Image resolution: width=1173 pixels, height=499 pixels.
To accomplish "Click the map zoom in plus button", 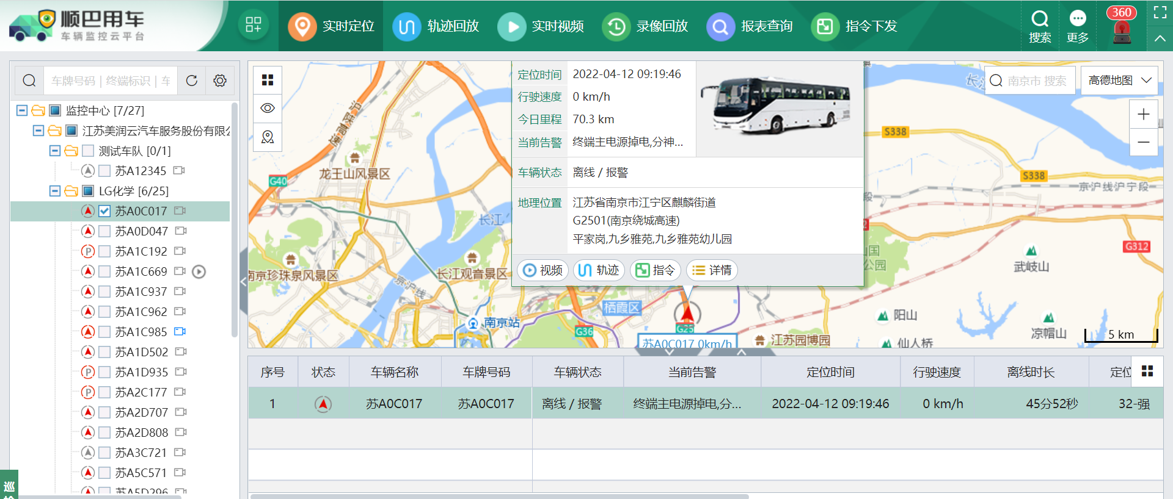I will [x=1144, y=114].
